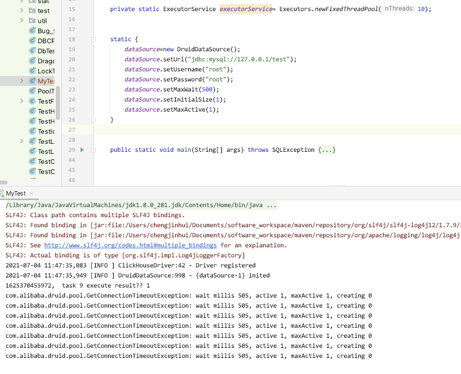Expand the folded main method body
This screenshot has height=374, width=461.
[93, 150]
